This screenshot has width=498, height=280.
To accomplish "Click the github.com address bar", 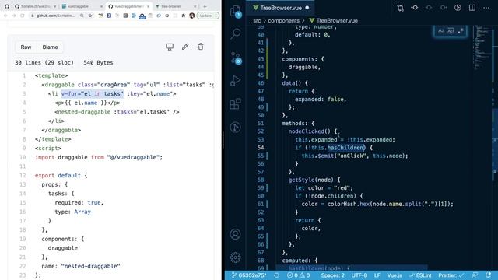I will 55,16.
